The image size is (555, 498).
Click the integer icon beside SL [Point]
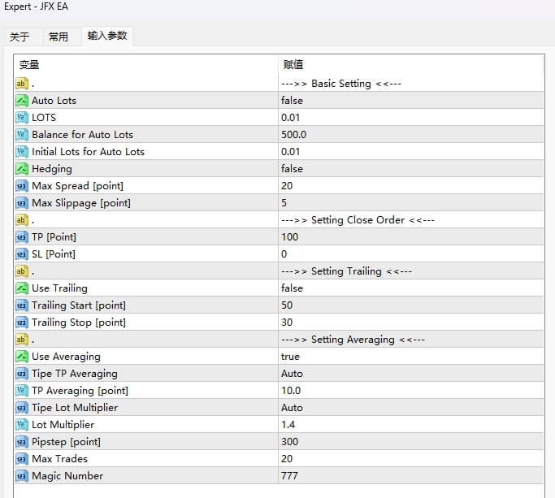(22, 254)
